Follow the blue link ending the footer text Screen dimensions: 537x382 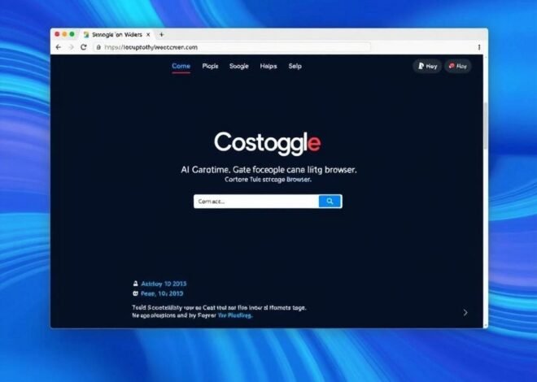pos(235,315)
